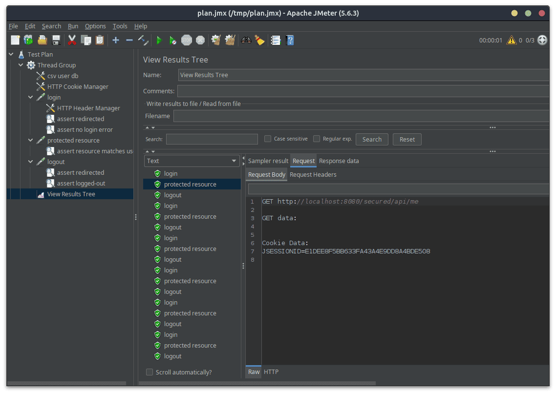The height and width of the screenshot is (394, 556).
Task: Open the Text renderer dropdown
Action: [x=192, y=161]
